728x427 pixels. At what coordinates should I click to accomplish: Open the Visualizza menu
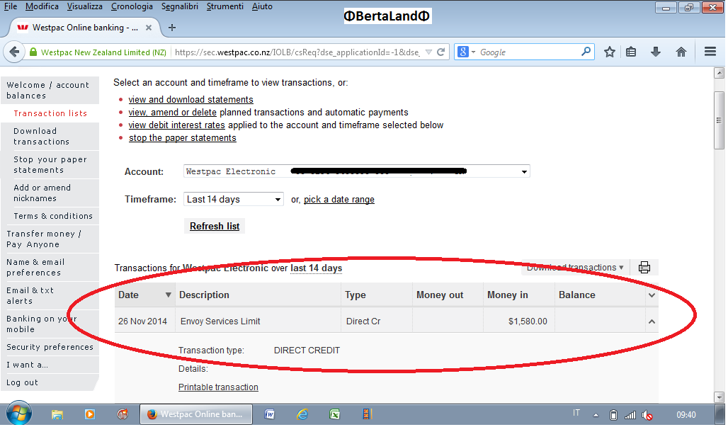click(84, 6)
